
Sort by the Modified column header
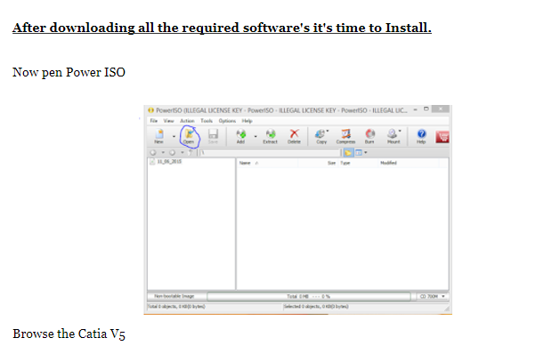(x=409, y=163)
